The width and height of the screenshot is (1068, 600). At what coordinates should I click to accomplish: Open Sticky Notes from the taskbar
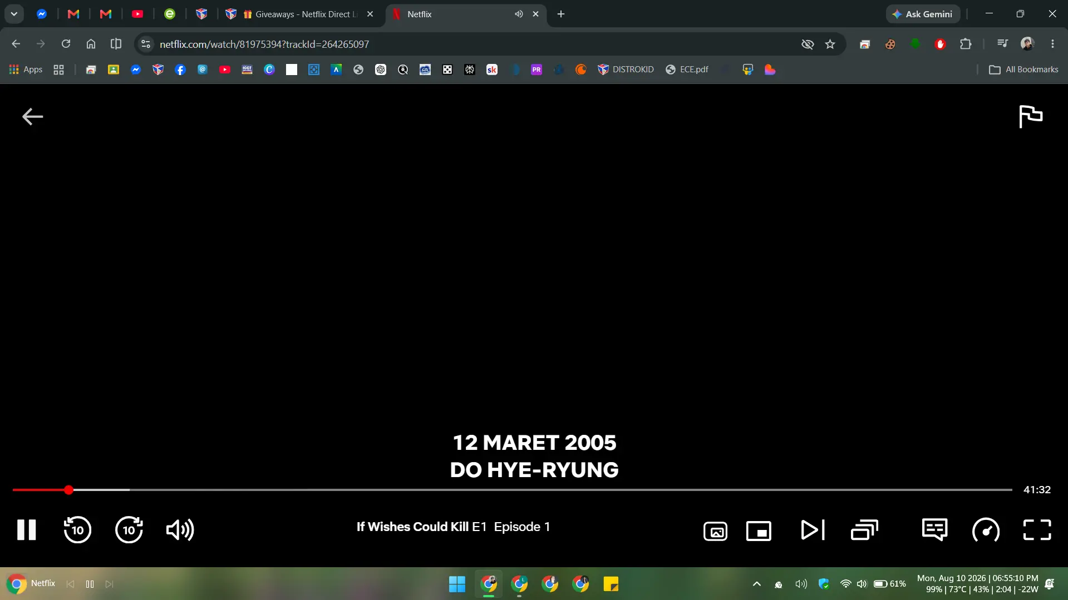[x=611, y=584]
